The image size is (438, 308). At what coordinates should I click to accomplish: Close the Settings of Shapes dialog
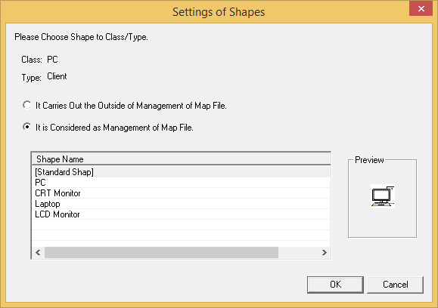421,8
